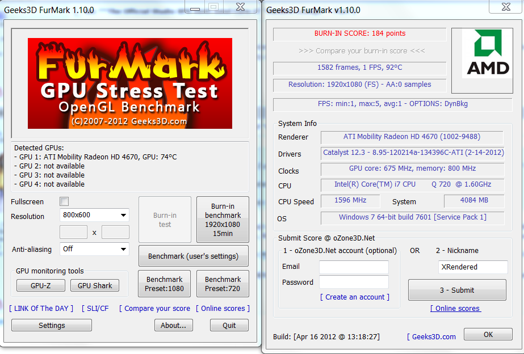Click the BURN-IN SCORE: 184 points text

(x=360, y=33)
